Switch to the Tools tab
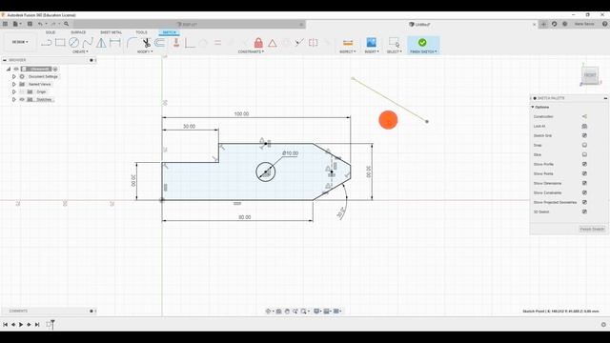 click(x=141, y=32)
